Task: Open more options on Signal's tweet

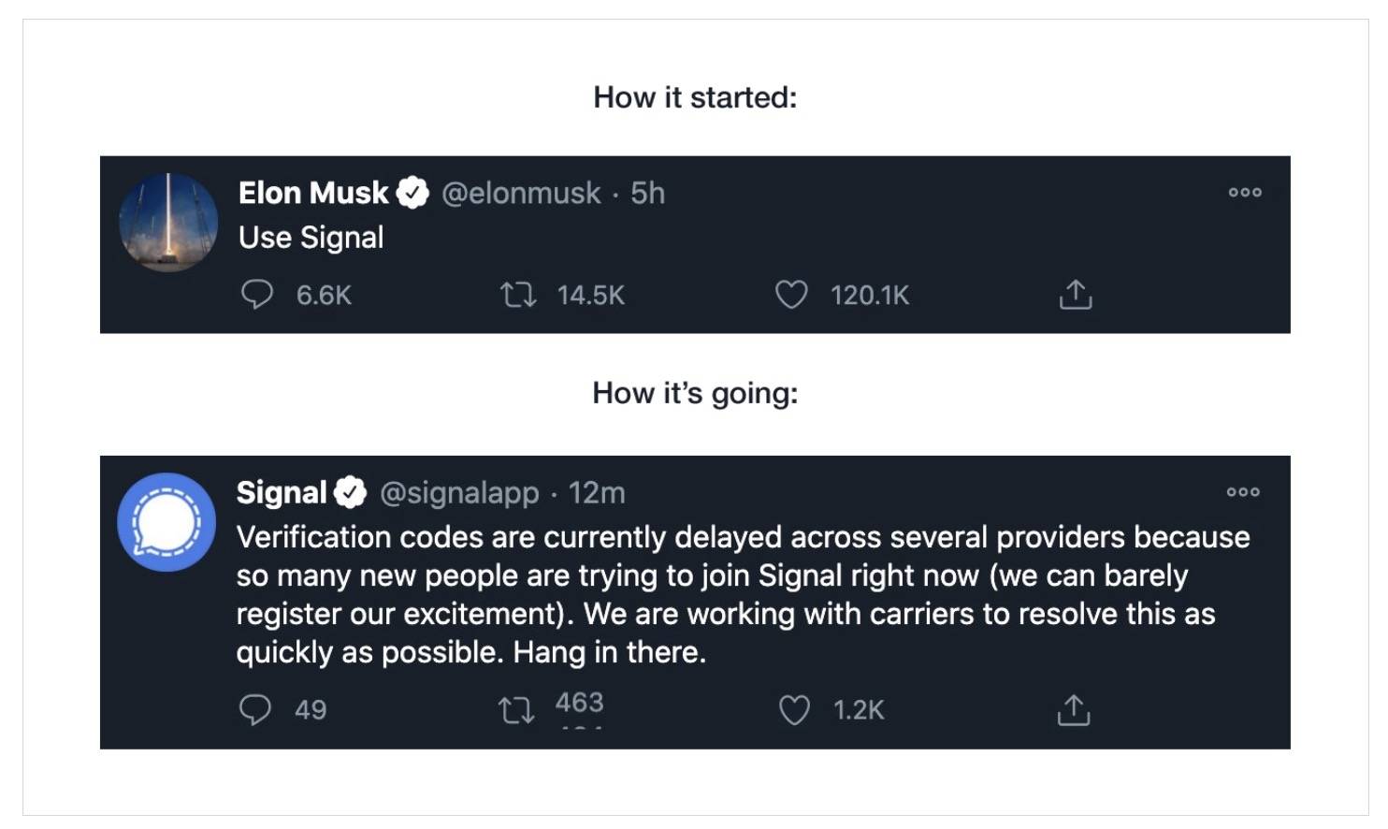Action: [1243, 492]
